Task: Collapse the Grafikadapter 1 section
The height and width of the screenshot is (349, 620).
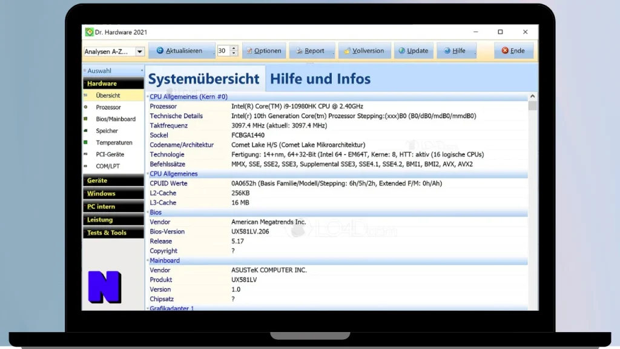Action: pyautogui.click(x=148, y=308)
